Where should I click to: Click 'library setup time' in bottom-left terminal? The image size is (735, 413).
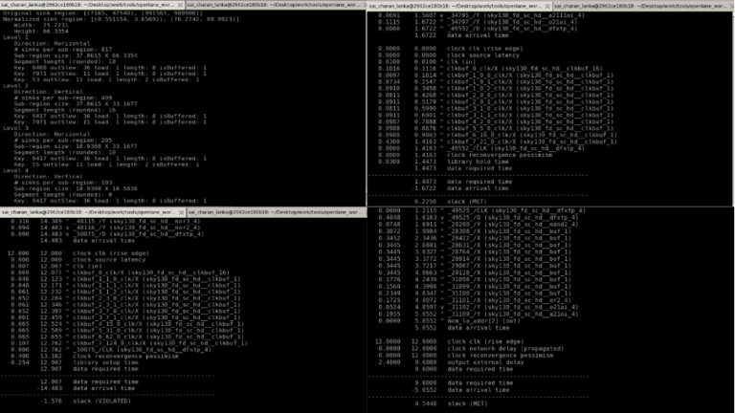coord(96,362)
